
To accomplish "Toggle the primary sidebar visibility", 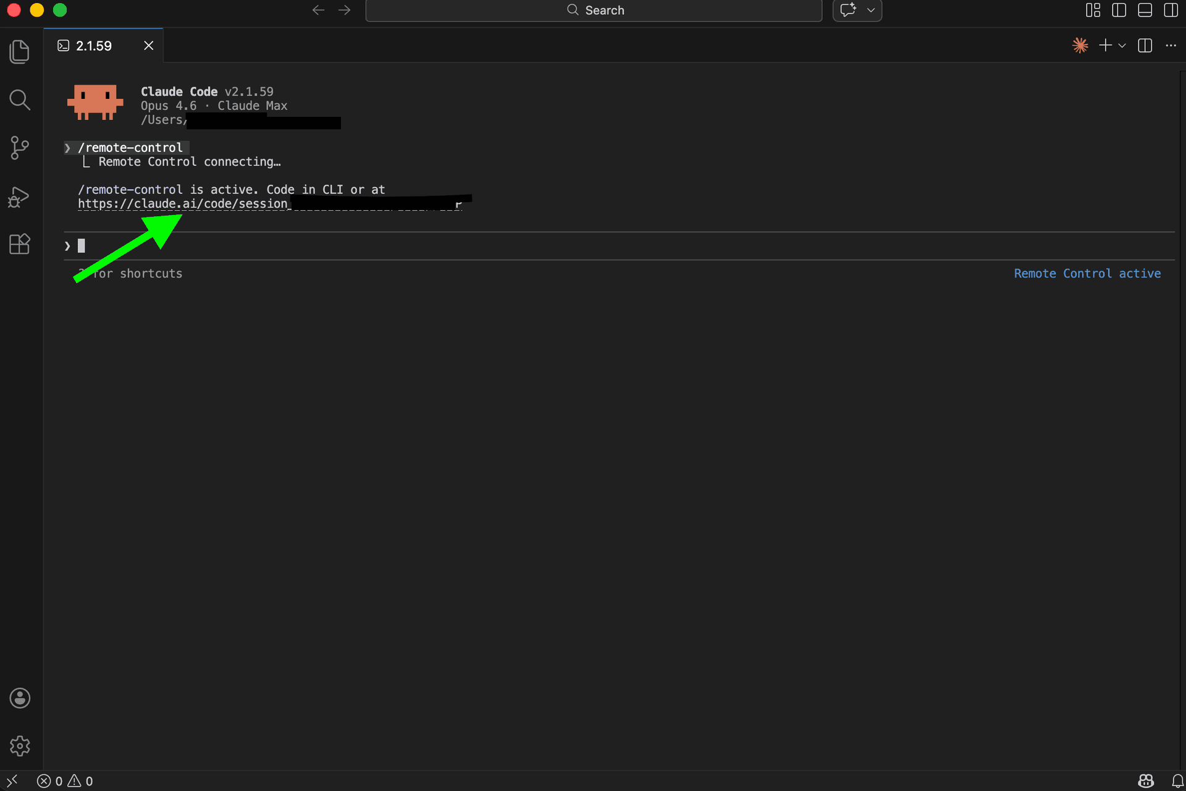I will pyautogui.click(x=1119, y=10).
